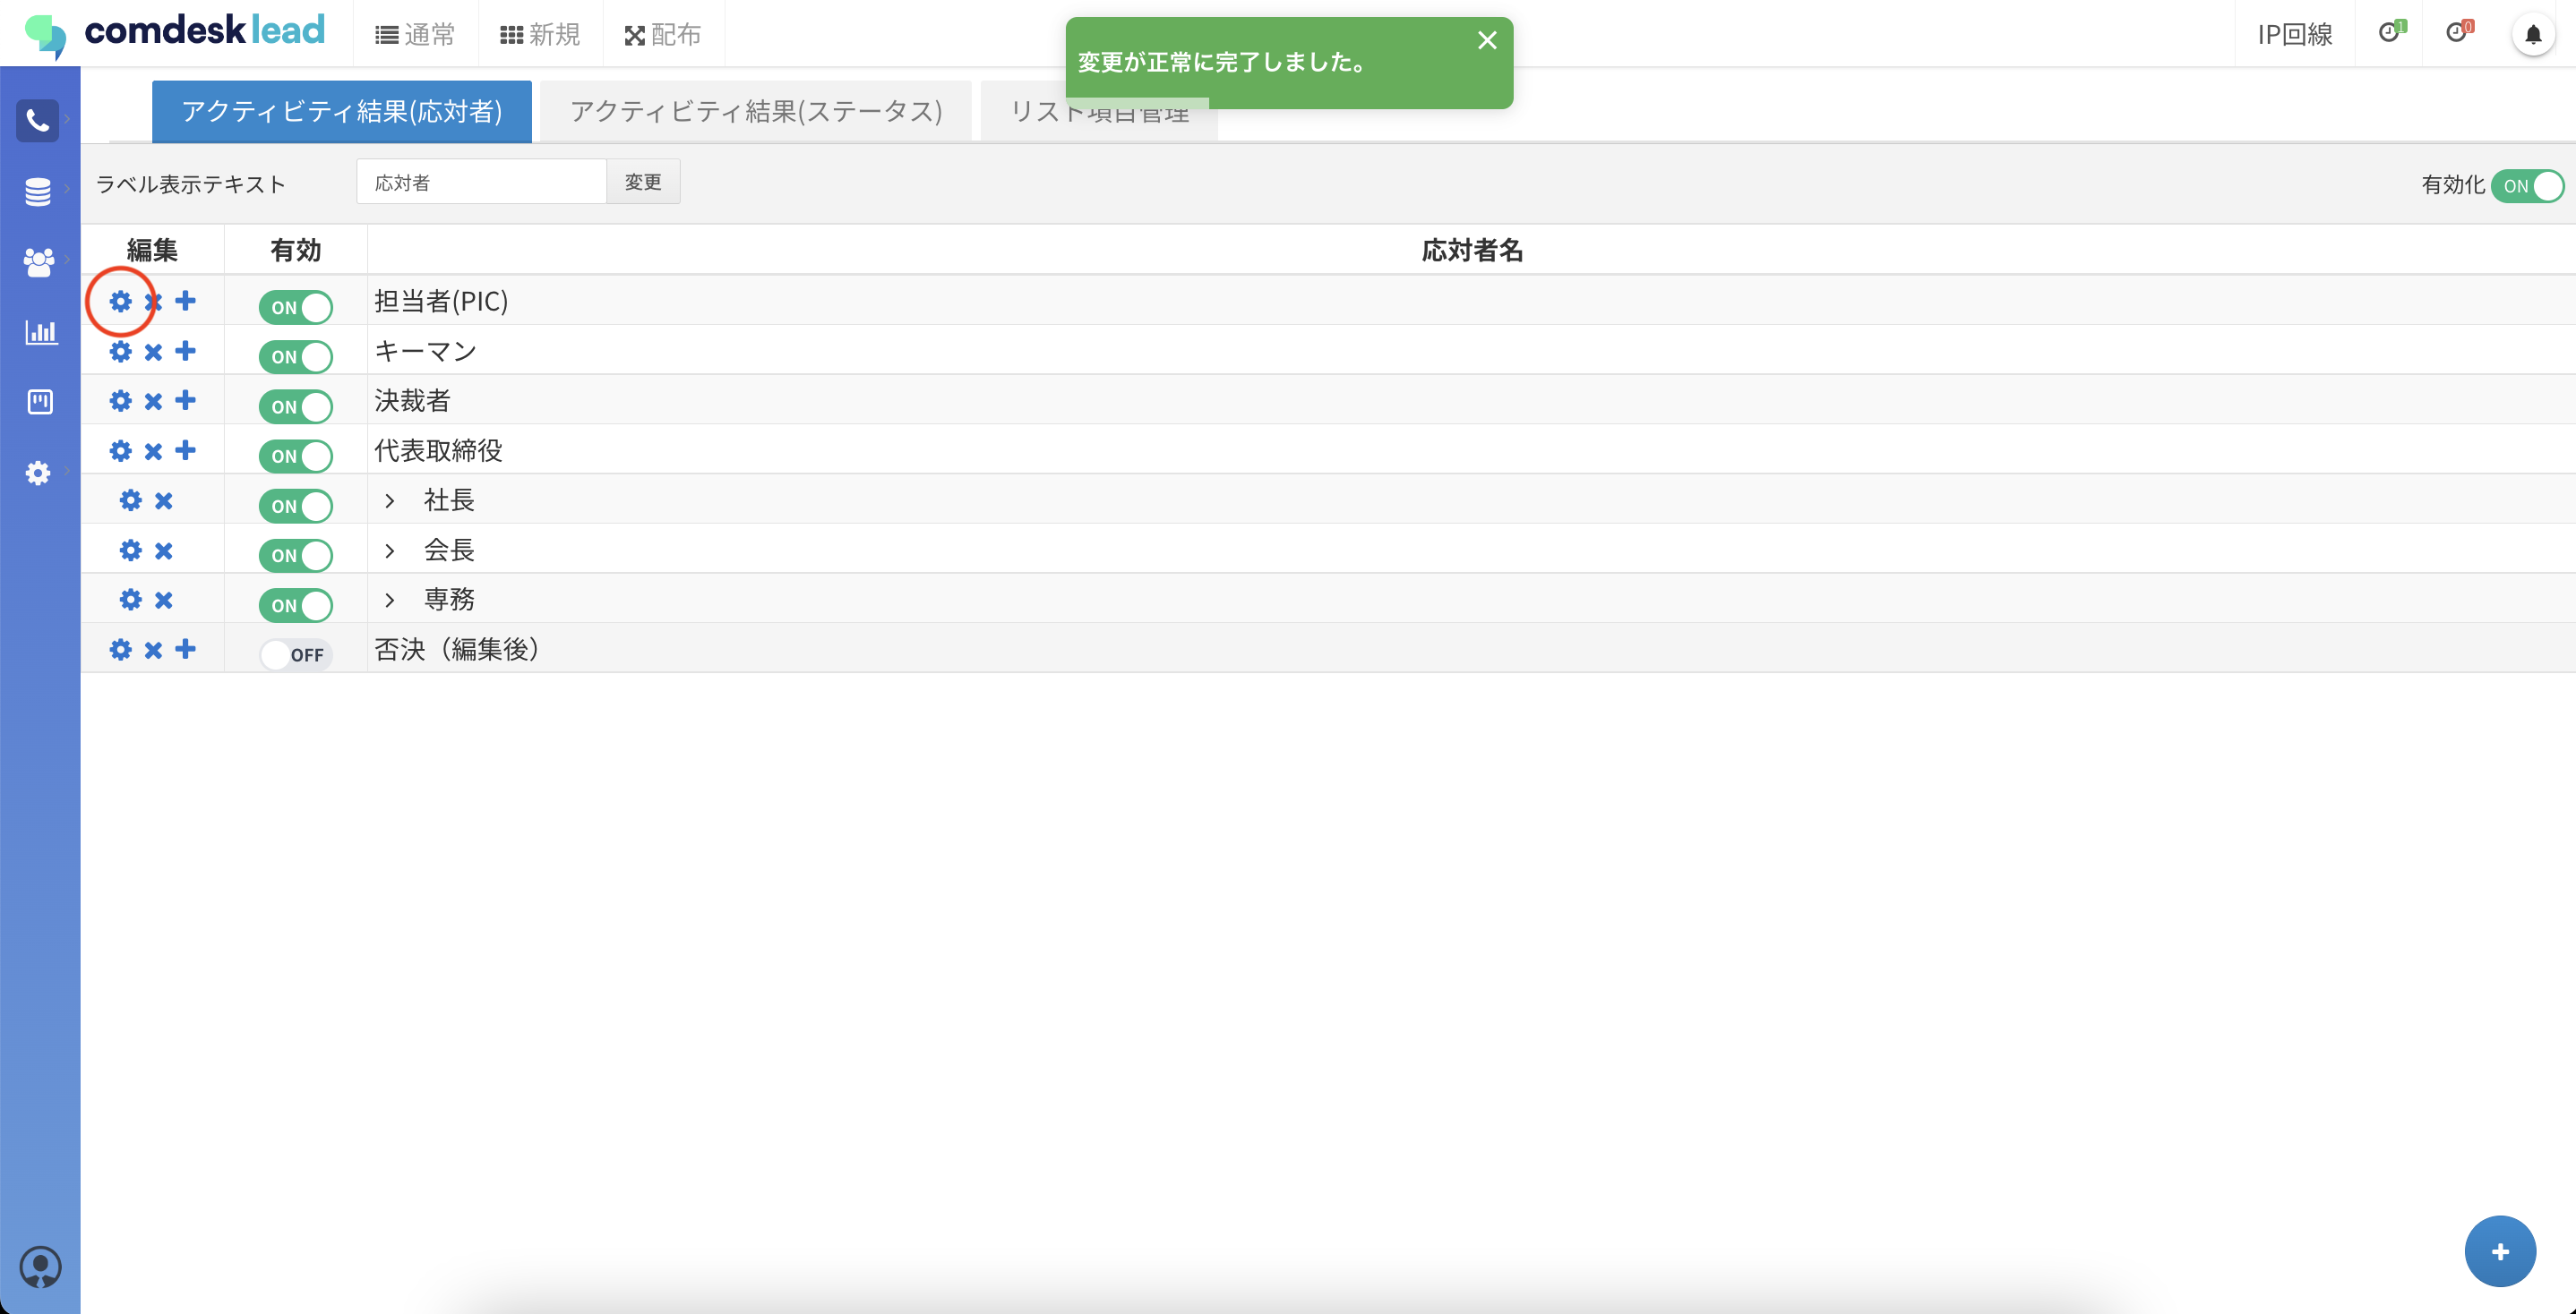Open the users group icon in the sidebar
This screenshot has height=1314, width=2576.
click(38, 261)
